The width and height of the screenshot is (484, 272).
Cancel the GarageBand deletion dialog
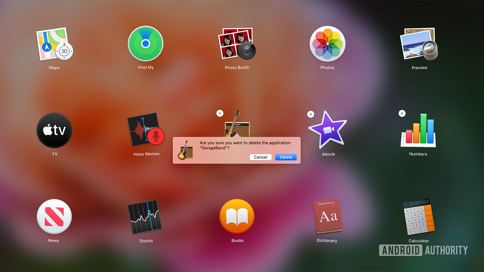click(x=260, y=157)
